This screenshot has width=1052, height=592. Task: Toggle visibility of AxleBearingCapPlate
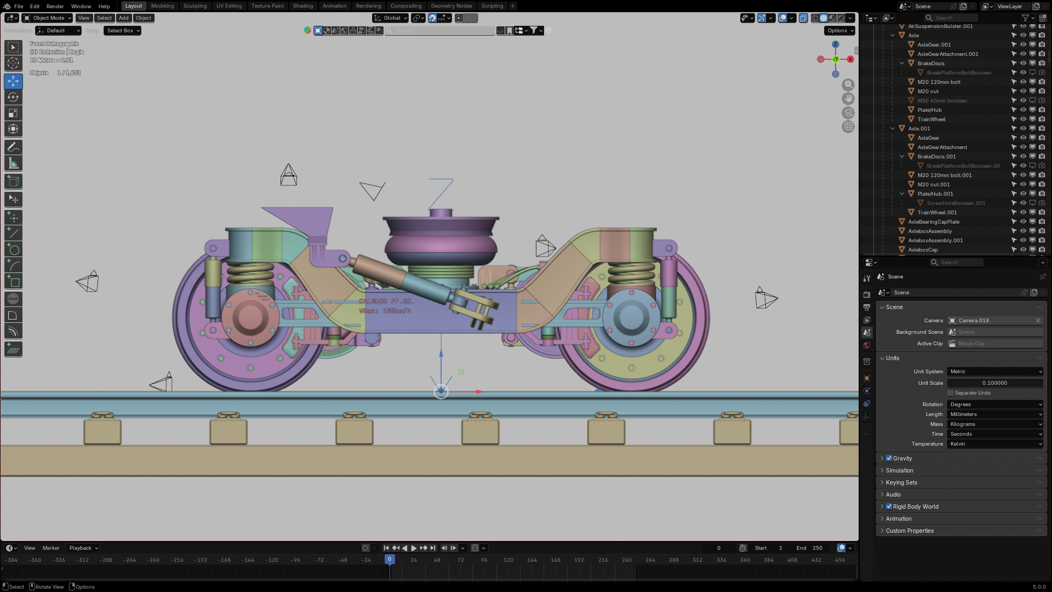[x=1022, y=222]
